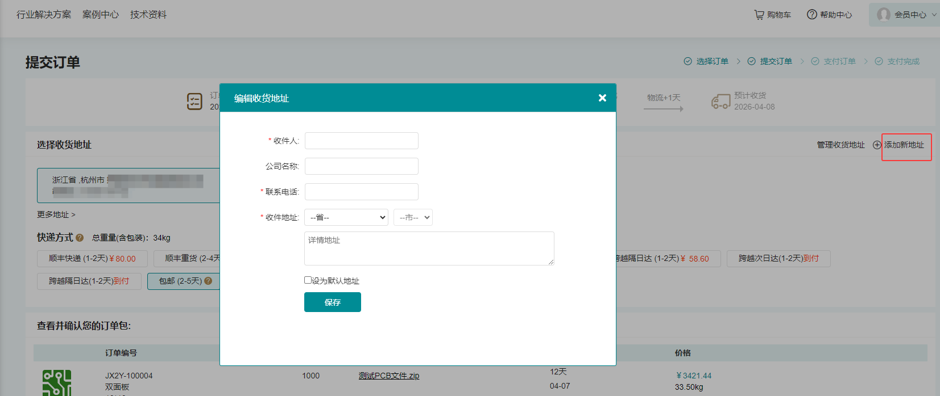Open the city dropdown selector

(x=413, y=217)
